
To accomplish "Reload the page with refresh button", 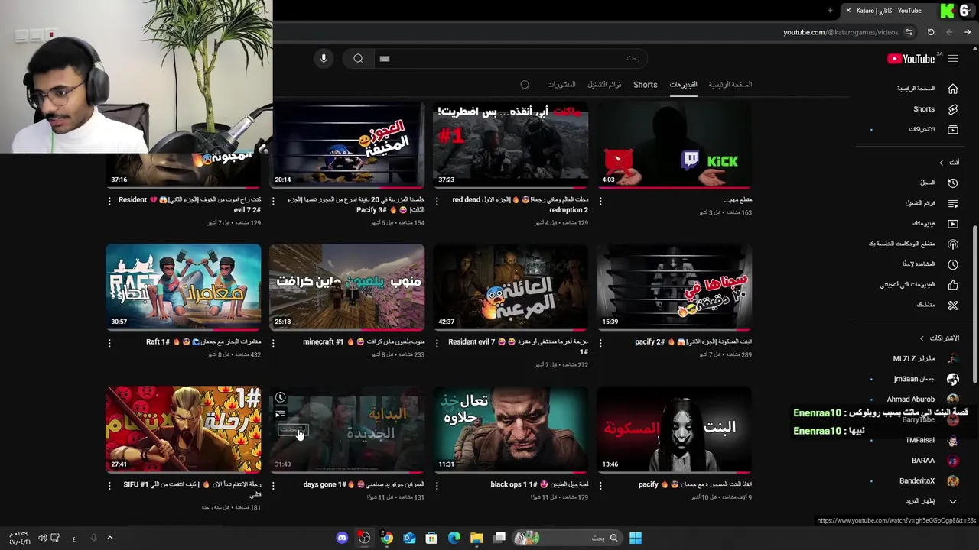I will [x=931, y=32].
